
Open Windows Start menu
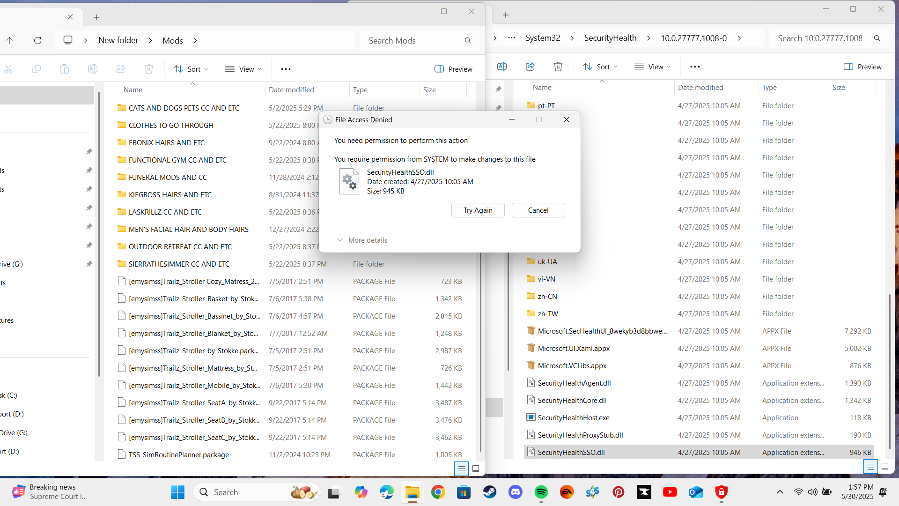coord(177,492)
